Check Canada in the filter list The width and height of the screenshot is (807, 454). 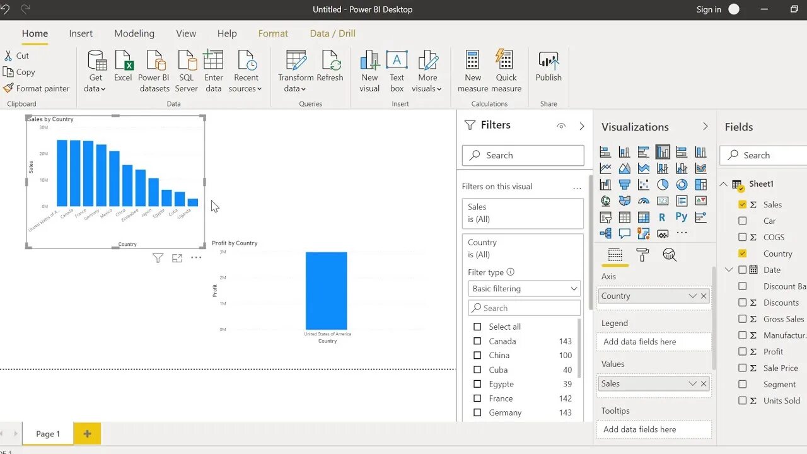tap(477, 341)
